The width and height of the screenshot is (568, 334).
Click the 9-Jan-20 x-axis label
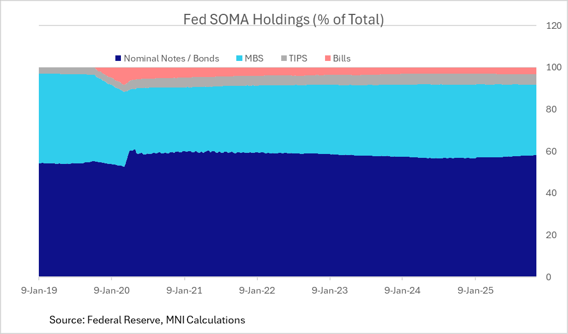pos(111,290)
